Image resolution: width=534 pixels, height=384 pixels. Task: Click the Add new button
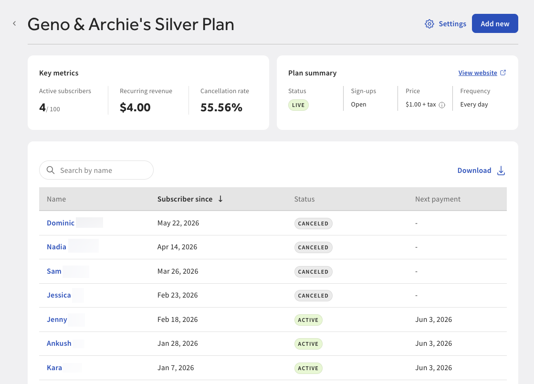click(495, 23)
